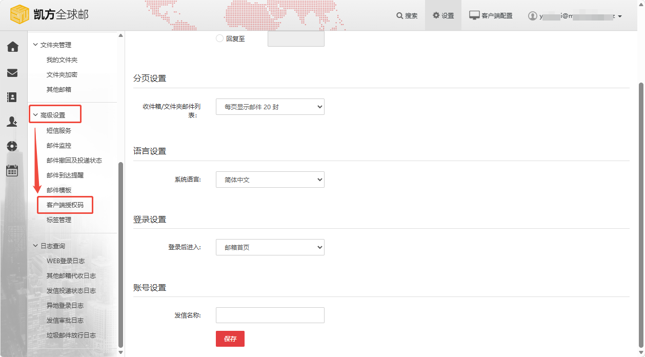Click the add-contact person icon in the left rail
This screenshot has height=357, width=645.
coord(12,122)
